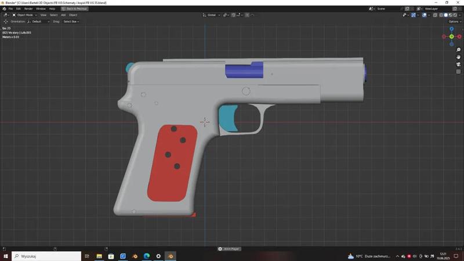The image size is (464, 261).
Task: Click the Windows Start button
Action: click(6, 256)
